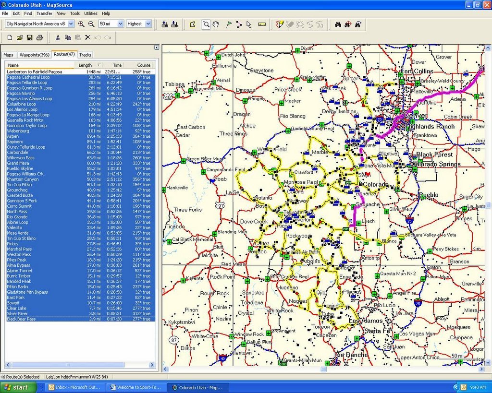Sort routes by Time column header
Screen dimensions: 492x393
(x=113, y=65)
